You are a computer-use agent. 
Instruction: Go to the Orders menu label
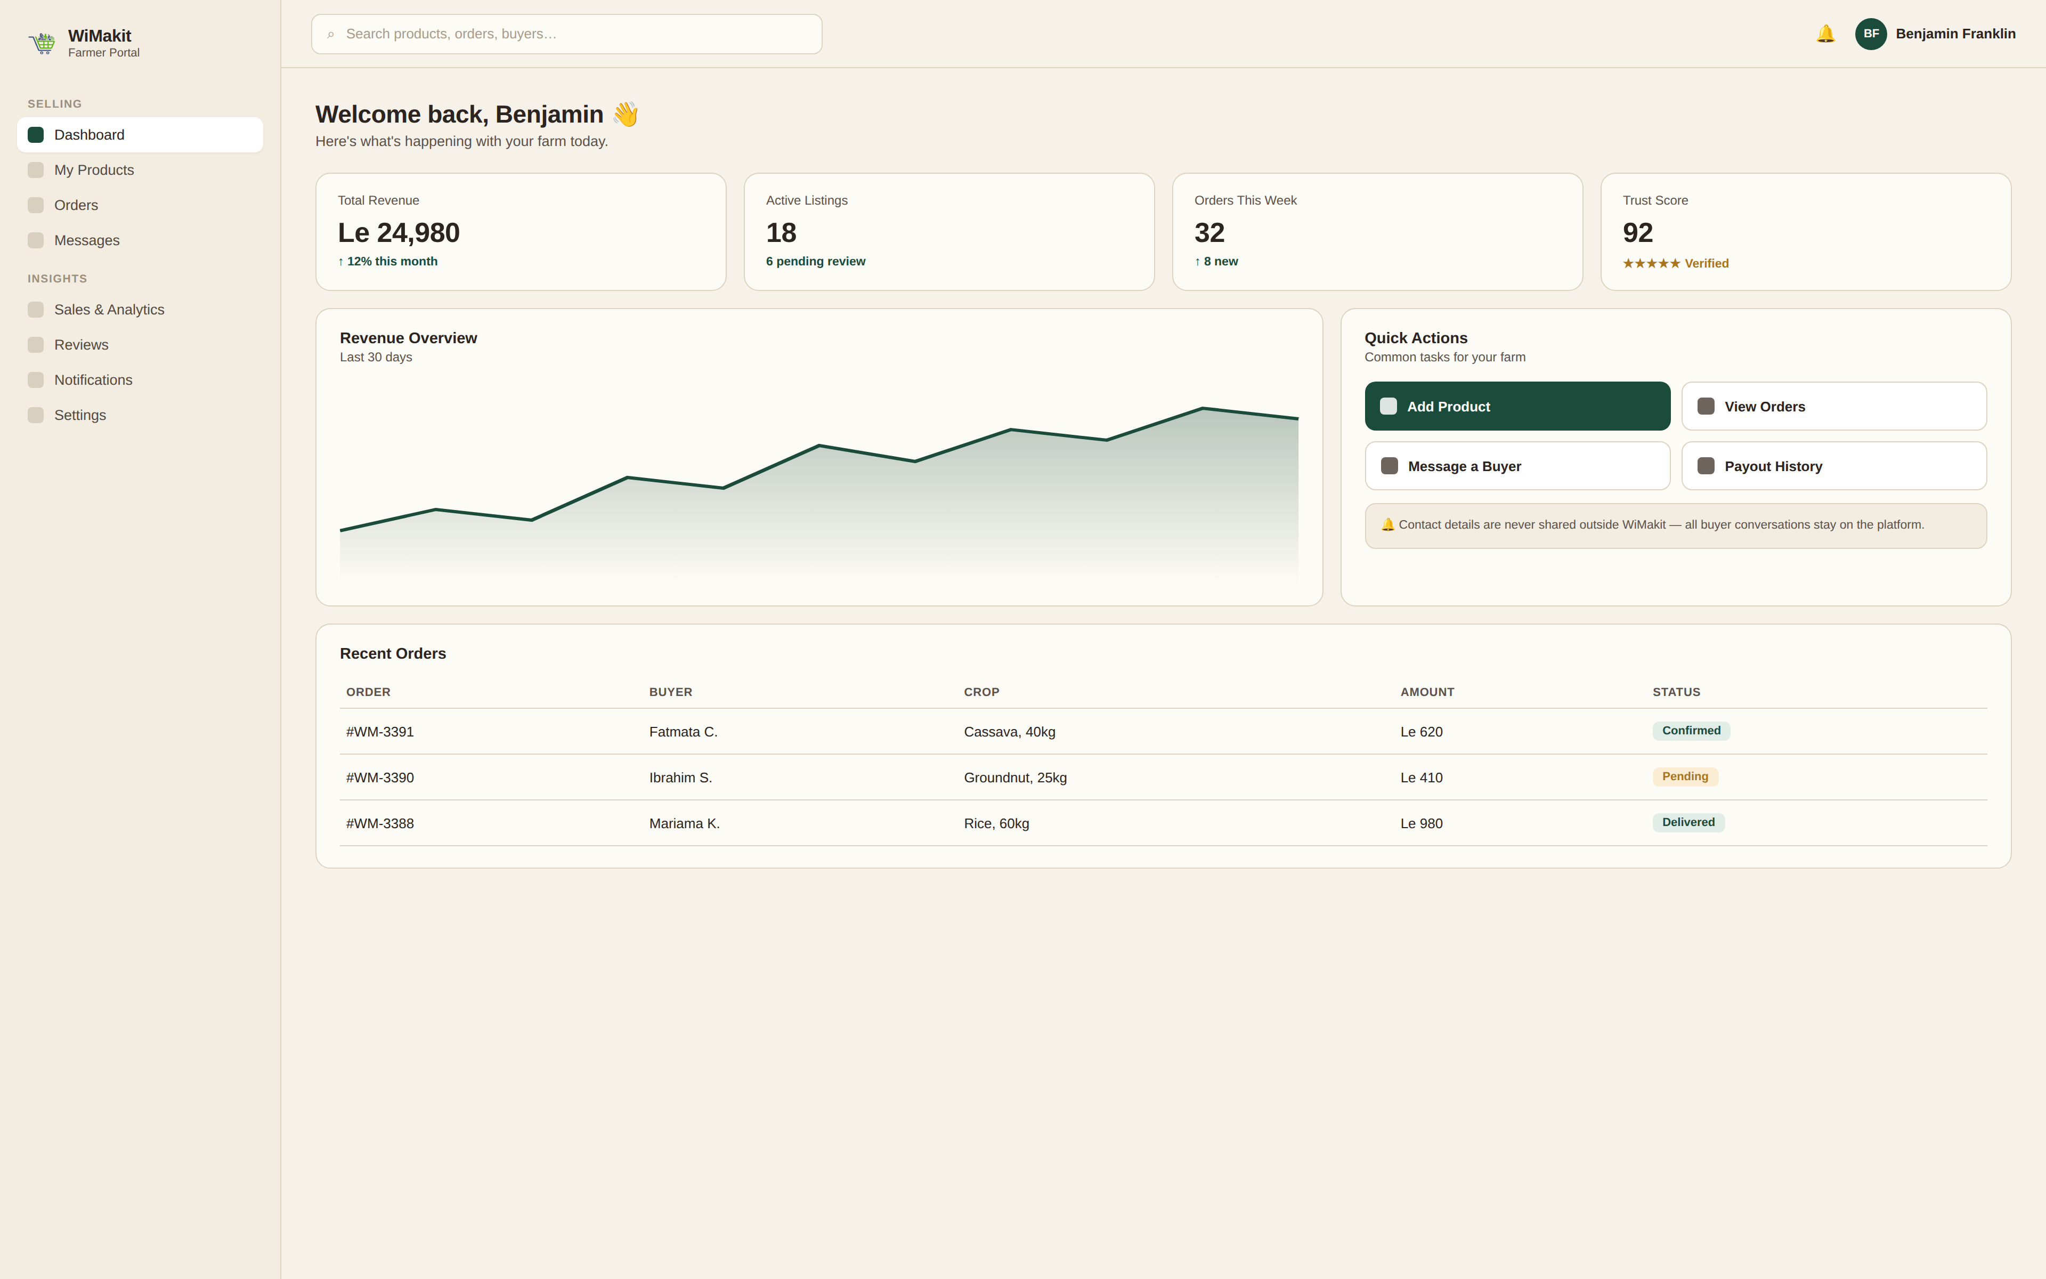pyautogui.click(x=76, y=206)
